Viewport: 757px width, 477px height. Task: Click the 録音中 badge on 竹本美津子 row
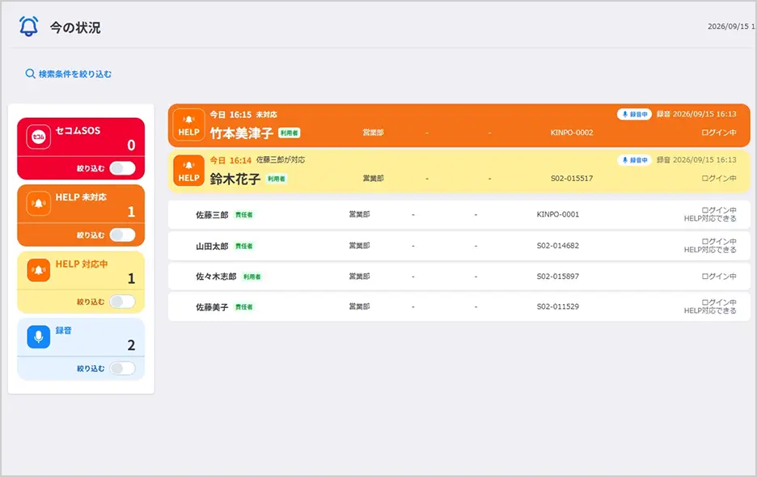634,115
